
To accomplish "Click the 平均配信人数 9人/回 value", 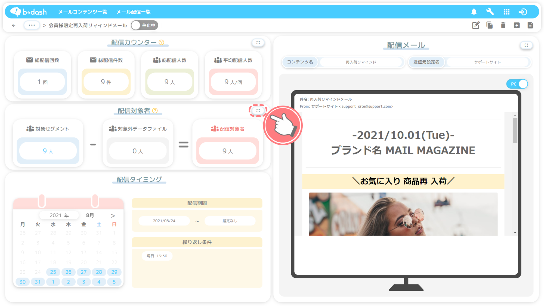I will 233,82.
